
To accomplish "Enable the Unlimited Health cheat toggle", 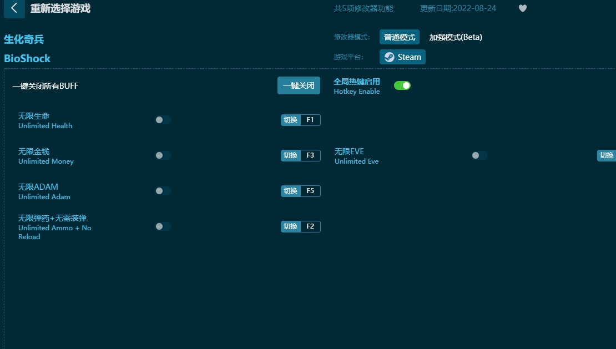I will click(x=163, y=120).
